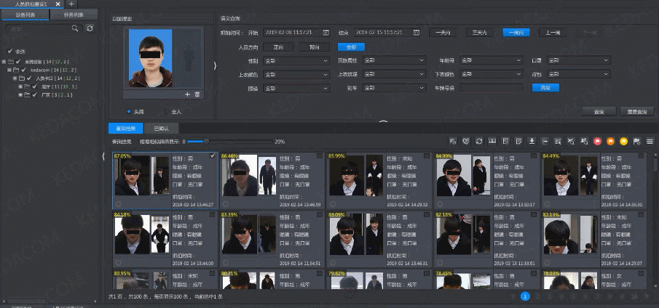This screenshot has height=308, width=659.
Task: Click the crossed search icon in results toolbar
Action: click(571, 142)
